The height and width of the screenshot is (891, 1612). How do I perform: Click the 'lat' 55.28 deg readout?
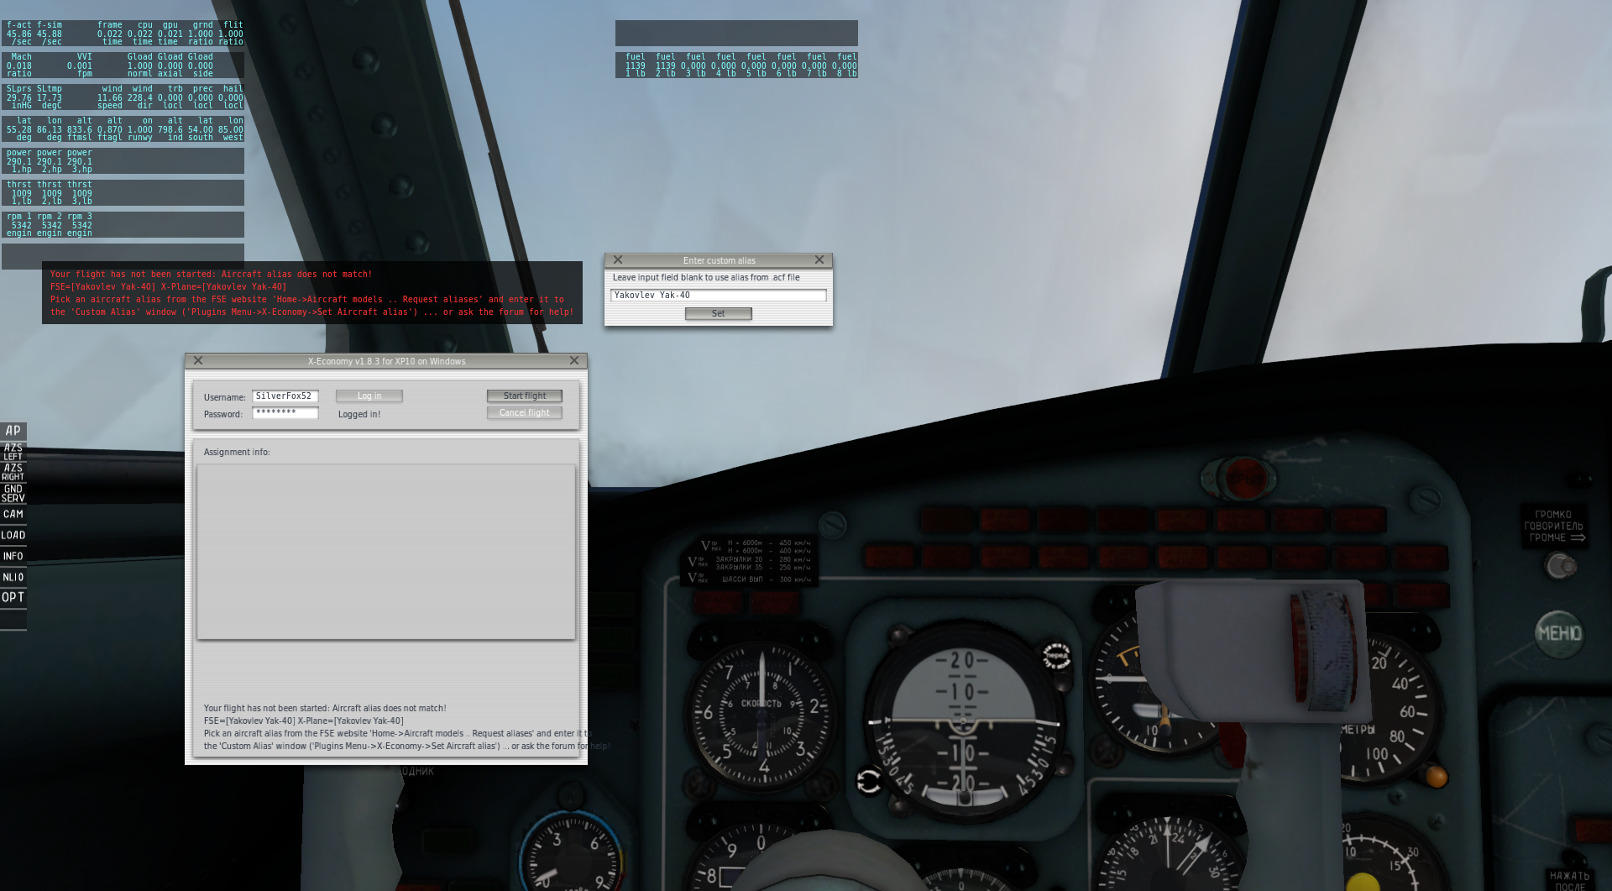coord(19,129)
